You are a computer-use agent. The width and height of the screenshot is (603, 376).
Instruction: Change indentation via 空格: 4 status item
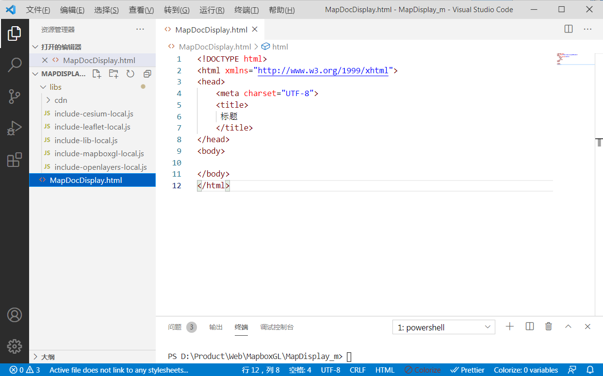pos(300,370)
